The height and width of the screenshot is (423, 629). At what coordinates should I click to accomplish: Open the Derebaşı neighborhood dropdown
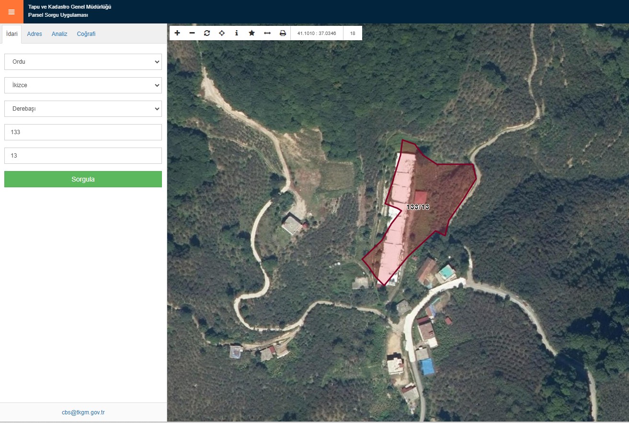point(83,109)
